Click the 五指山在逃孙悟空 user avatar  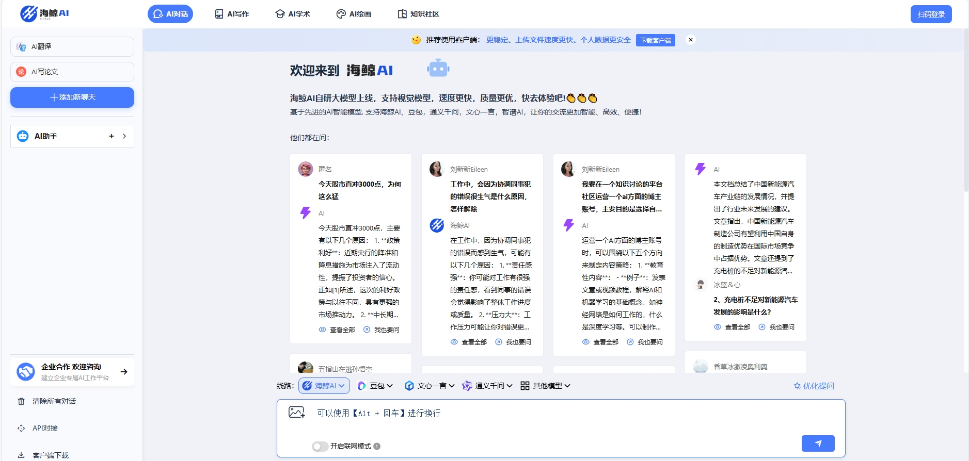click(306, 367)
